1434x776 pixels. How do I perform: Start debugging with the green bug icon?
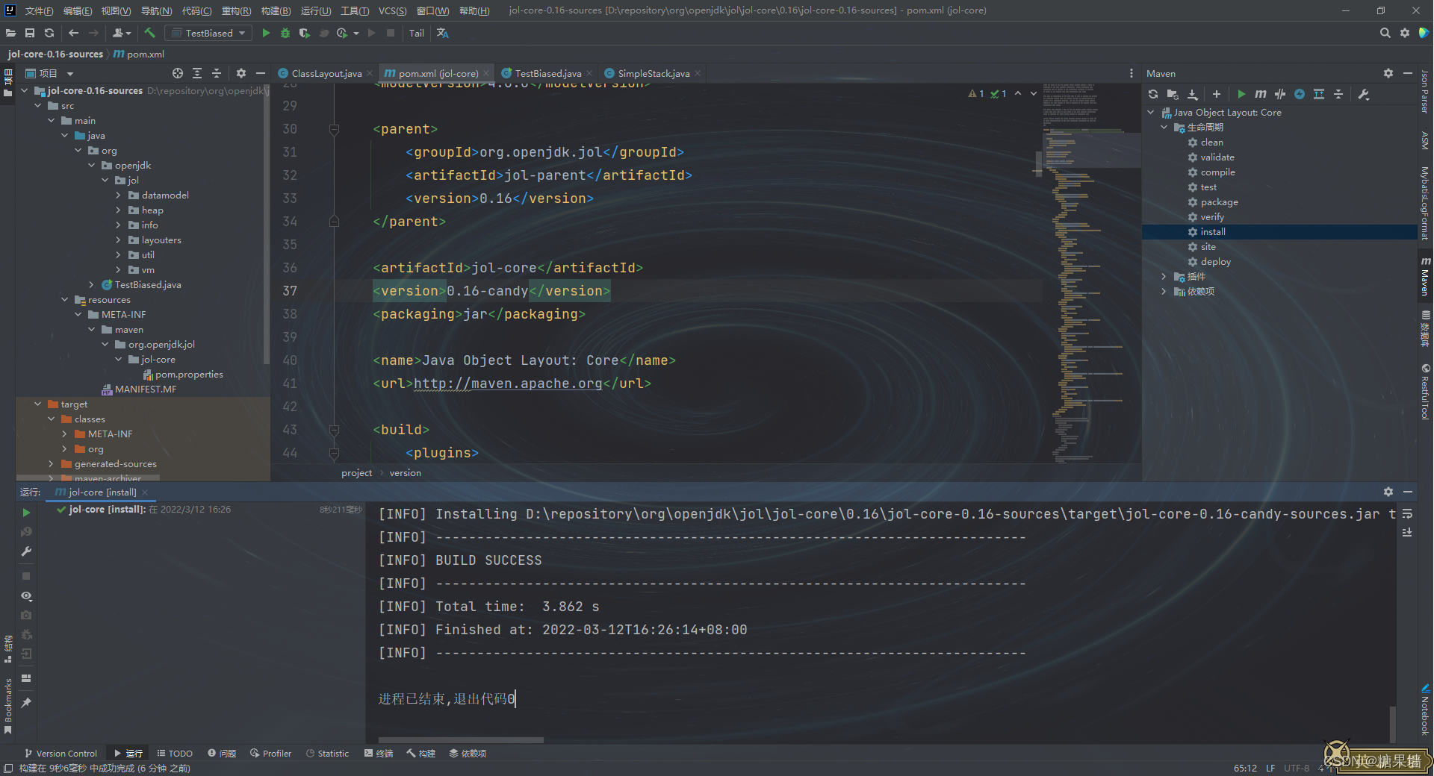point(285,33)
